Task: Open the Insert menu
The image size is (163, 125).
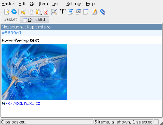Action: click(57, 4)
